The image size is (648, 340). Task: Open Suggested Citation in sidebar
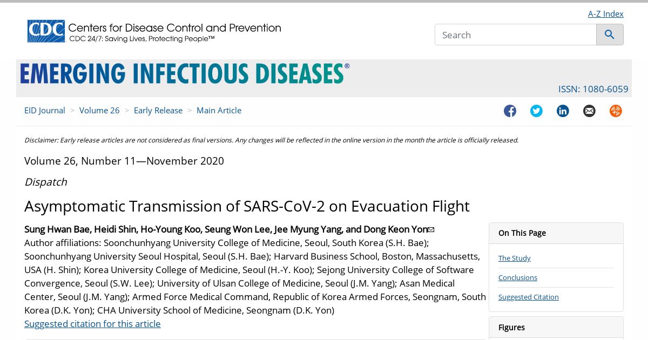[528, 297]
